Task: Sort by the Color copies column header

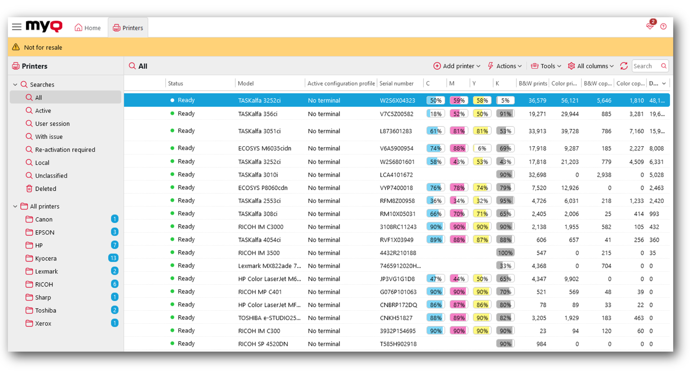Action: [630, 83]
